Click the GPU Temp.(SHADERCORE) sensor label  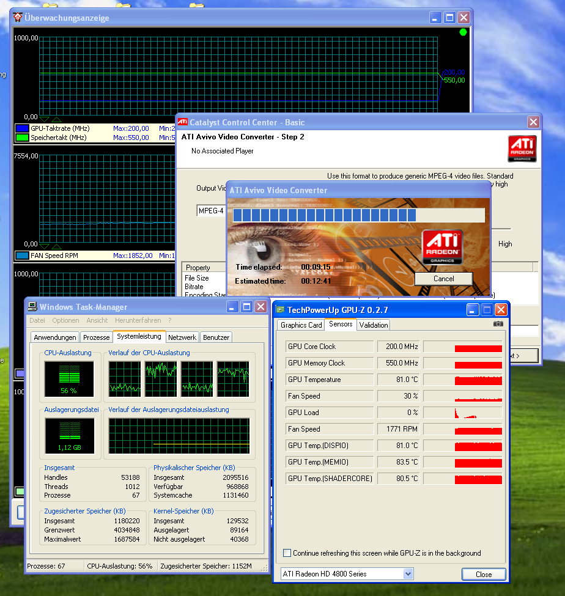tap(329, 479)
